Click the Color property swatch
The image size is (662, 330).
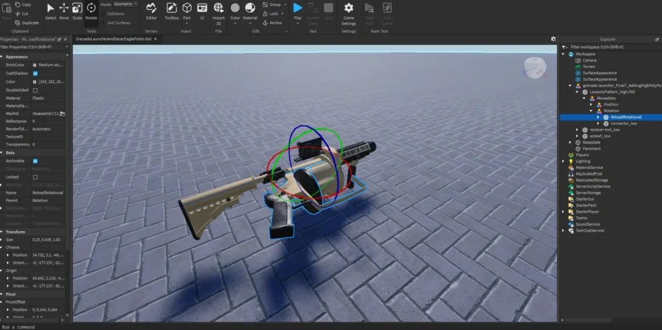[35, 82]
